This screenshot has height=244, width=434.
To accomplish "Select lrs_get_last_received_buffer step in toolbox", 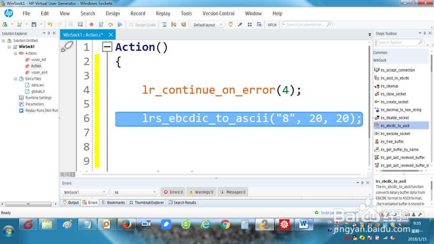I will click(402, 158).
